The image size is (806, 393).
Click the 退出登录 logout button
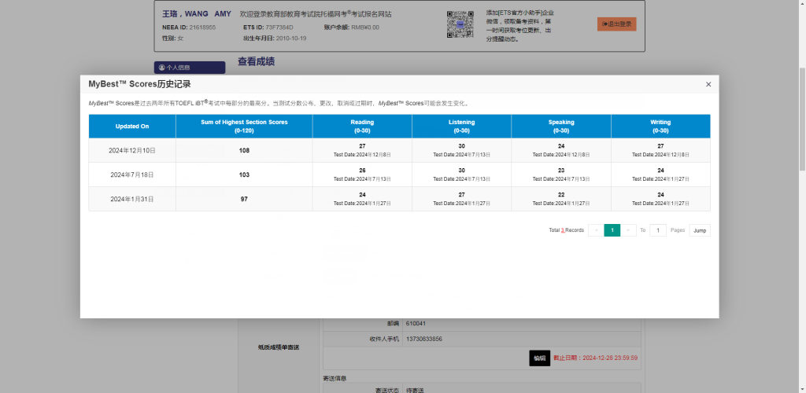pos(616,24)
